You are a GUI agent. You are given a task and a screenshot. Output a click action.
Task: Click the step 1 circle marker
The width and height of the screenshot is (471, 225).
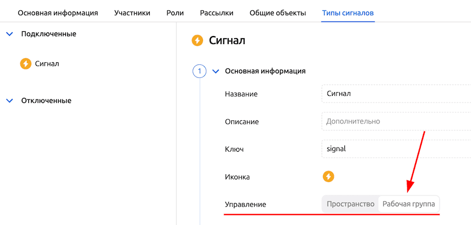click(x=199, y=71)
